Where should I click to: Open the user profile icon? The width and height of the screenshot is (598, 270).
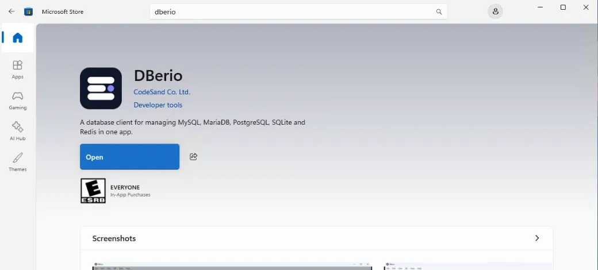coord(496,11)
